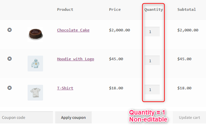
Task: Select the Price column header
Action: [115, 10]
